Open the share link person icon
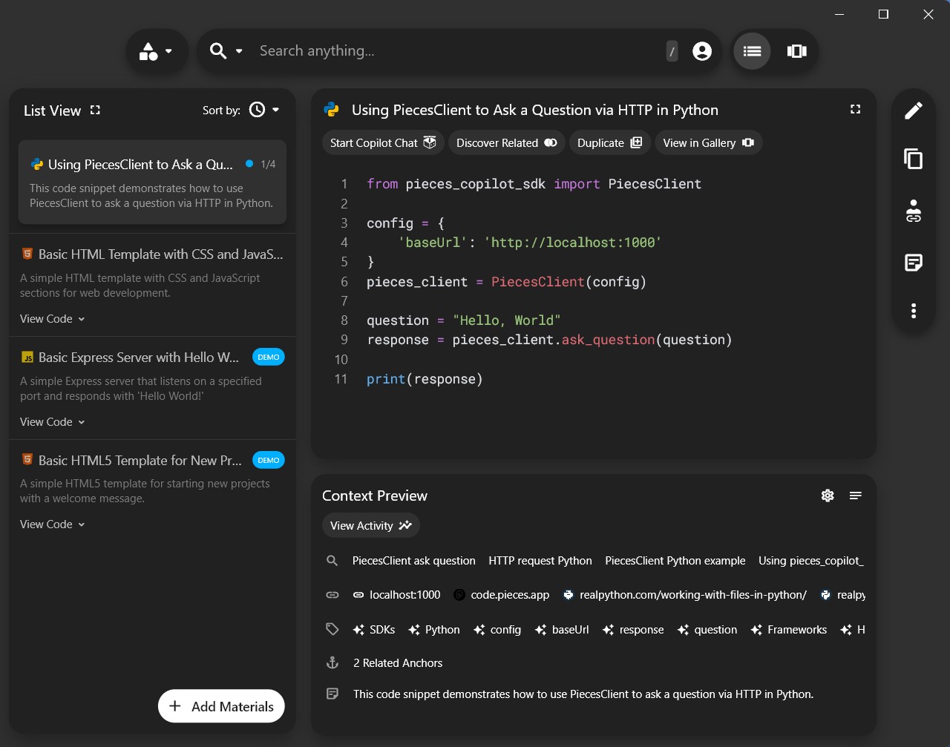This screenshot has height=747, width=950. point(914,211)
